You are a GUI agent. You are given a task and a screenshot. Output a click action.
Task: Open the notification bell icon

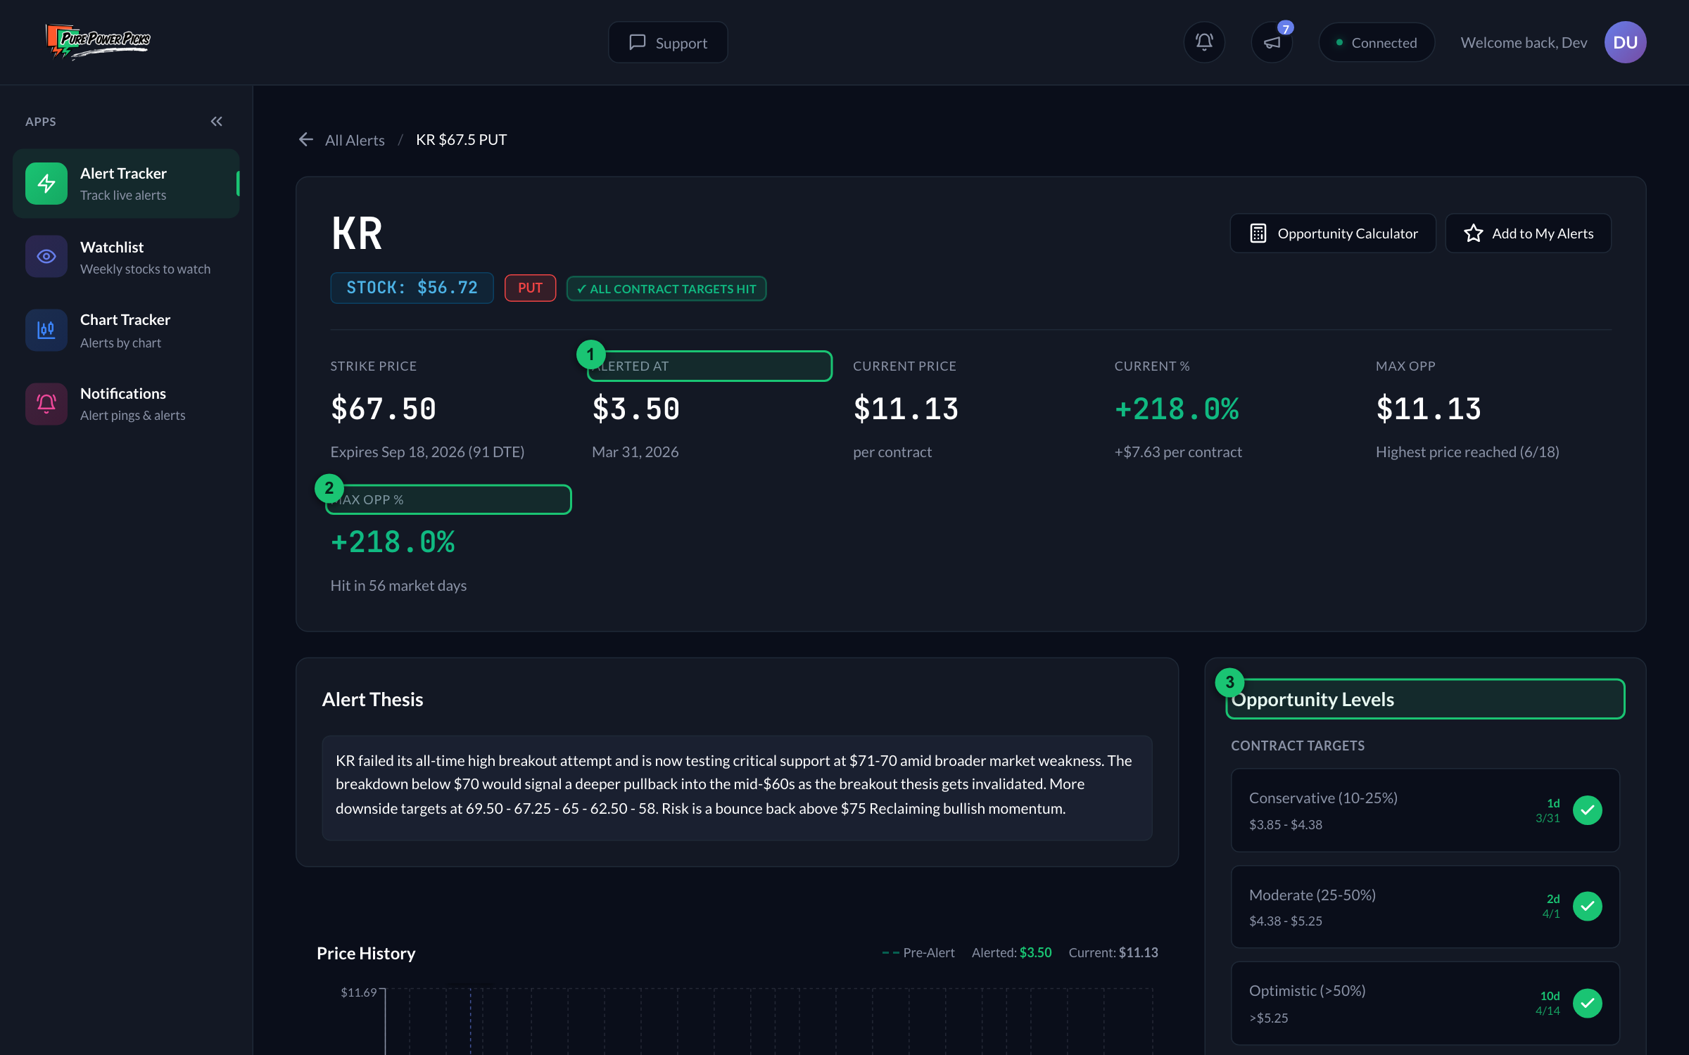pos(1204,42)
